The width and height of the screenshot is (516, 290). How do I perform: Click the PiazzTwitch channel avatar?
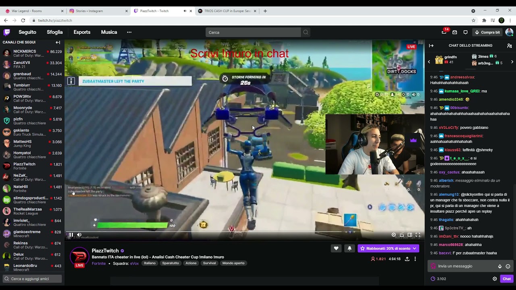click(79, 257)
